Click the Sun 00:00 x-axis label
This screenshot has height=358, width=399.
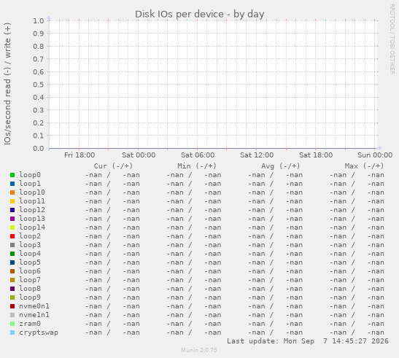[x=375, y=155]
